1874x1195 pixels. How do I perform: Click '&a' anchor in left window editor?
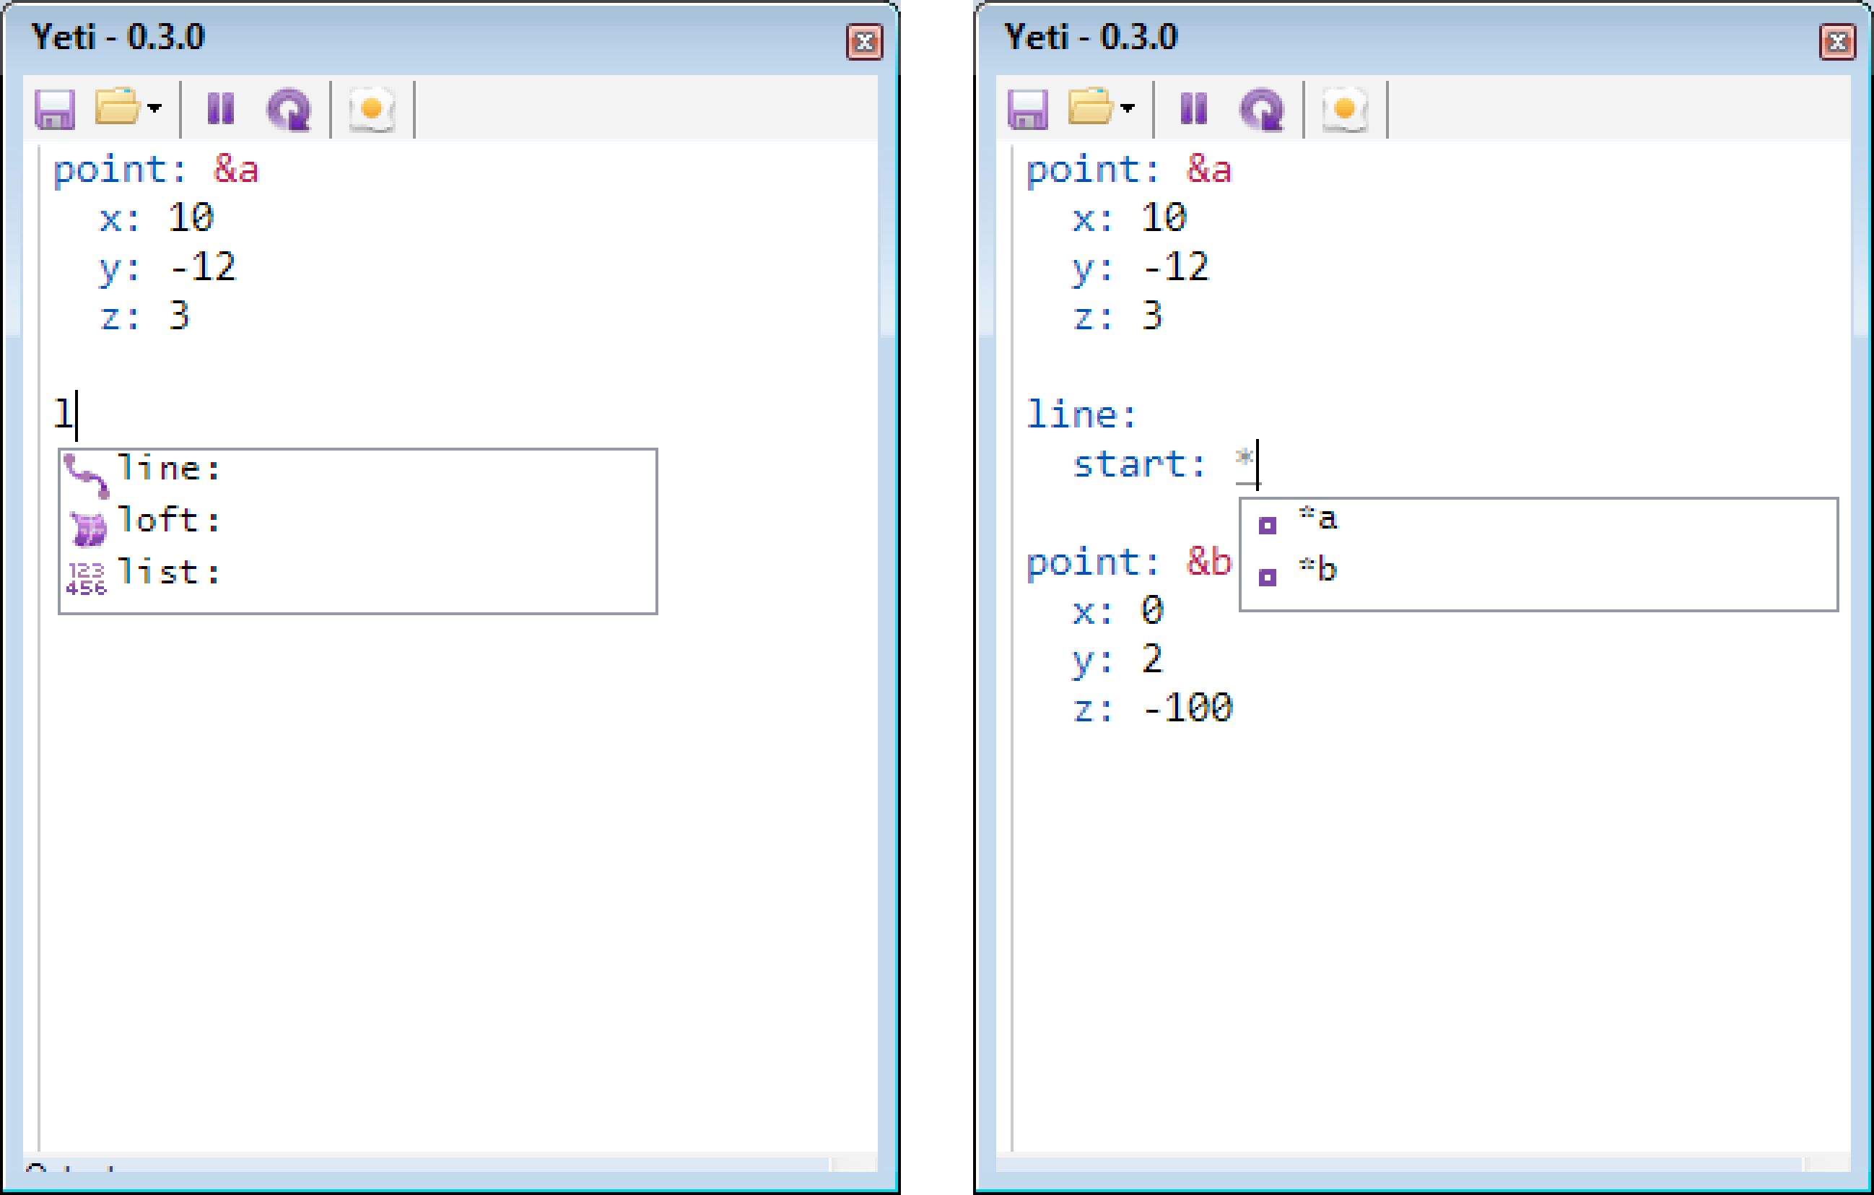(236, 169)
